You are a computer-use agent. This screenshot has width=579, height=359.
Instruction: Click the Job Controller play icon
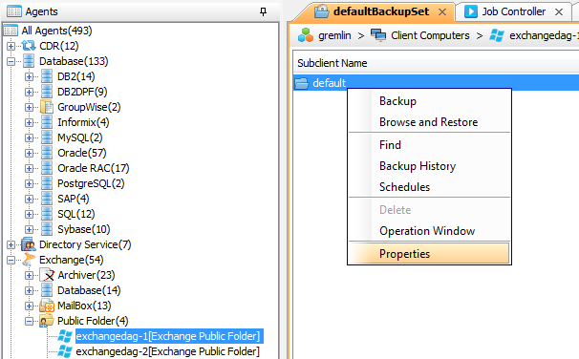[471, 11]
